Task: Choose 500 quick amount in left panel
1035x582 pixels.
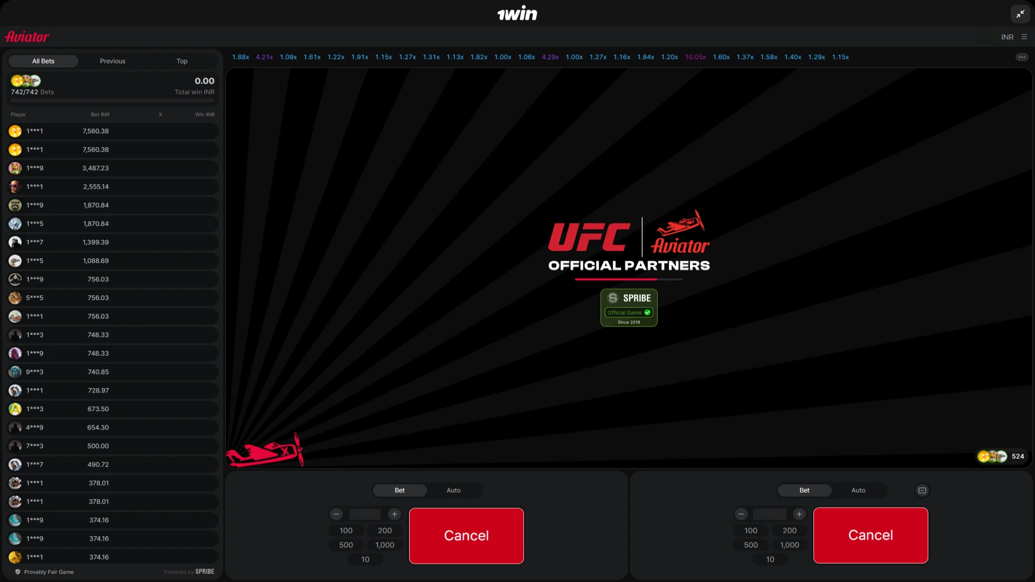Action: click(346, 545)
